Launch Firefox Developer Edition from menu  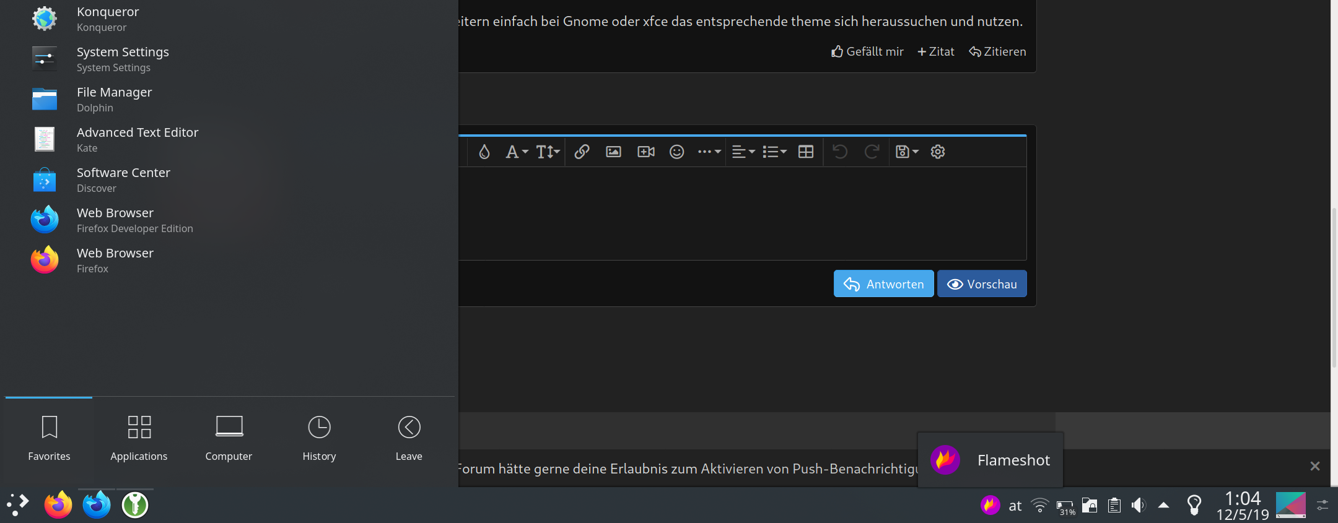point(229,220)
